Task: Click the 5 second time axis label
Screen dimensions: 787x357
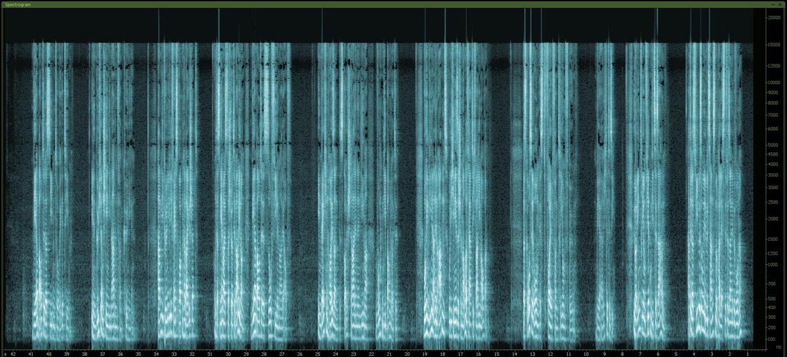Action: 676,353
